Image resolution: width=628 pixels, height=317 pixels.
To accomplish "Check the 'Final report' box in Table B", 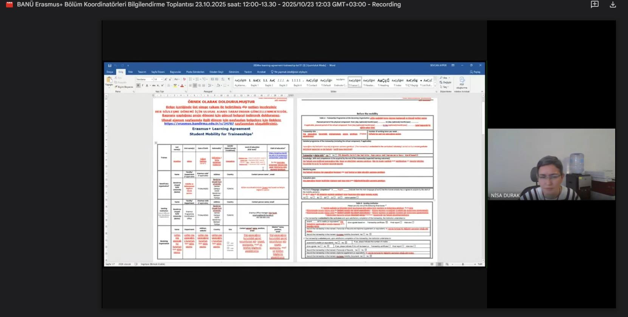I will [x=401, y=222].
